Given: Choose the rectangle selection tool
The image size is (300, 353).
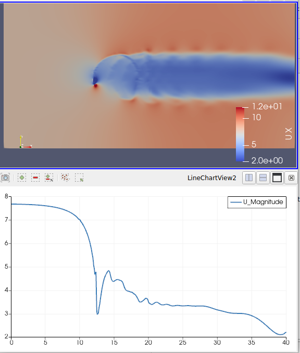Looking at the screenshot, I should pos(79,178).
